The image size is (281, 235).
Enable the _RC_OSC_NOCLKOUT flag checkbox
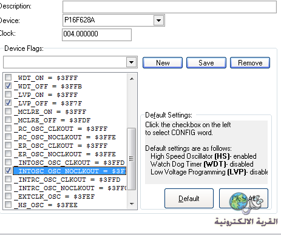point(8,137)
